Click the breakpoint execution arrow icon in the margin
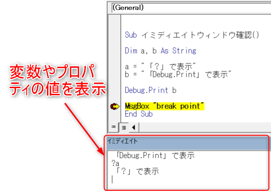Screen dimensions: 271x191 pyautogui.click(x=115, y=106)
